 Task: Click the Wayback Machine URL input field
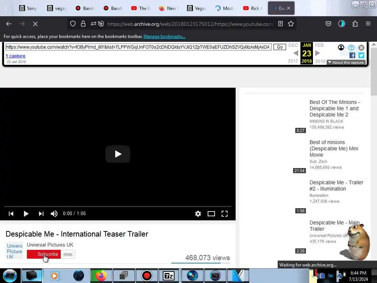click(x=138, y=47)
